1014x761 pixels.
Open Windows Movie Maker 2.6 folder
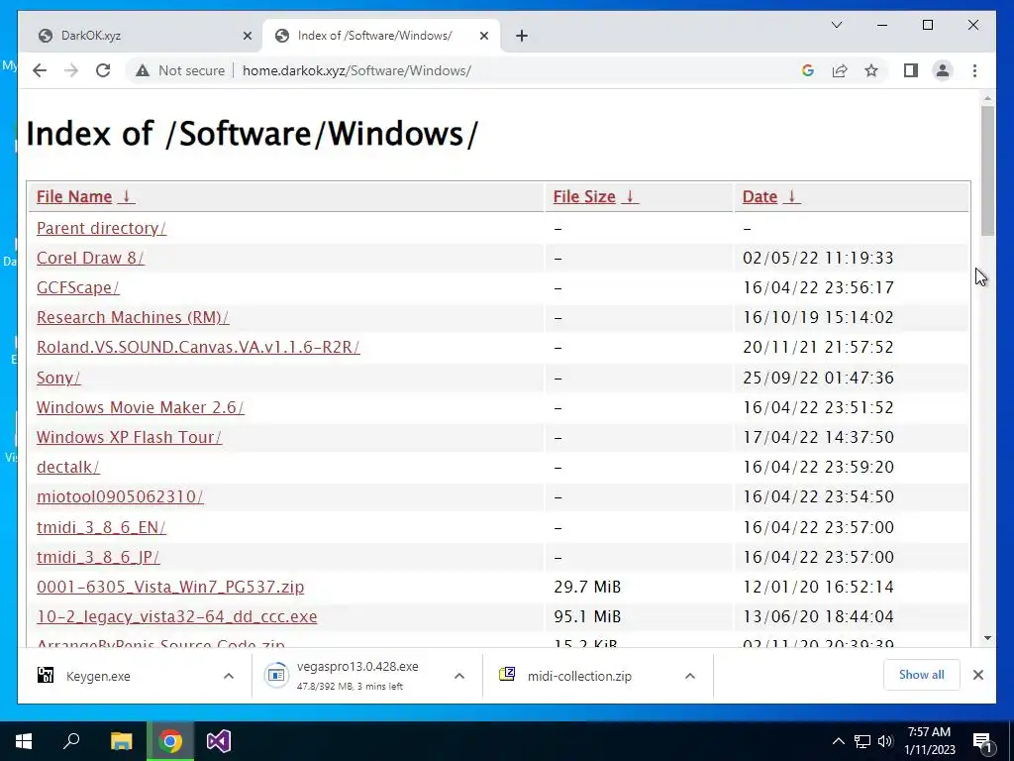(x=141, y=407)
